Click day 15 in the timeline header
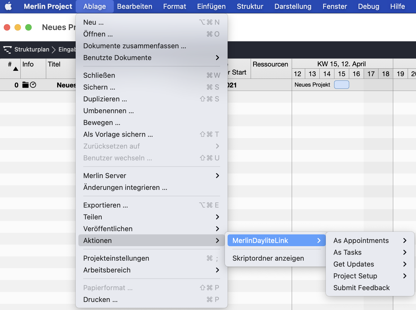Image resolution: width=416 pixels, height=310 pixels. pos(341,74)
